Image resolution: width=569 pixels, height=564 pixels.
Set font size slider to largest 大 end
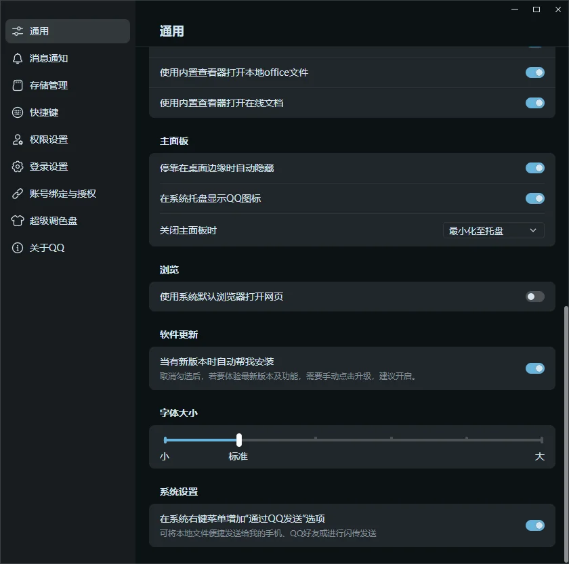(x=541, y=440)
